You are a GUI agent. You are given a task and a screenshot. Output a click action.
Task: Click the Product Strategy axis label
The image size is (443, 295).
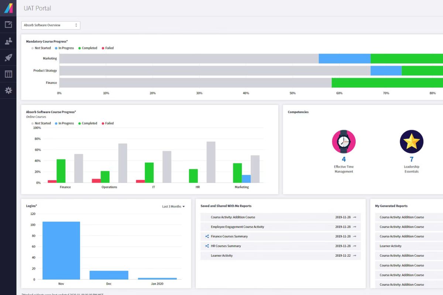point(45,71)
